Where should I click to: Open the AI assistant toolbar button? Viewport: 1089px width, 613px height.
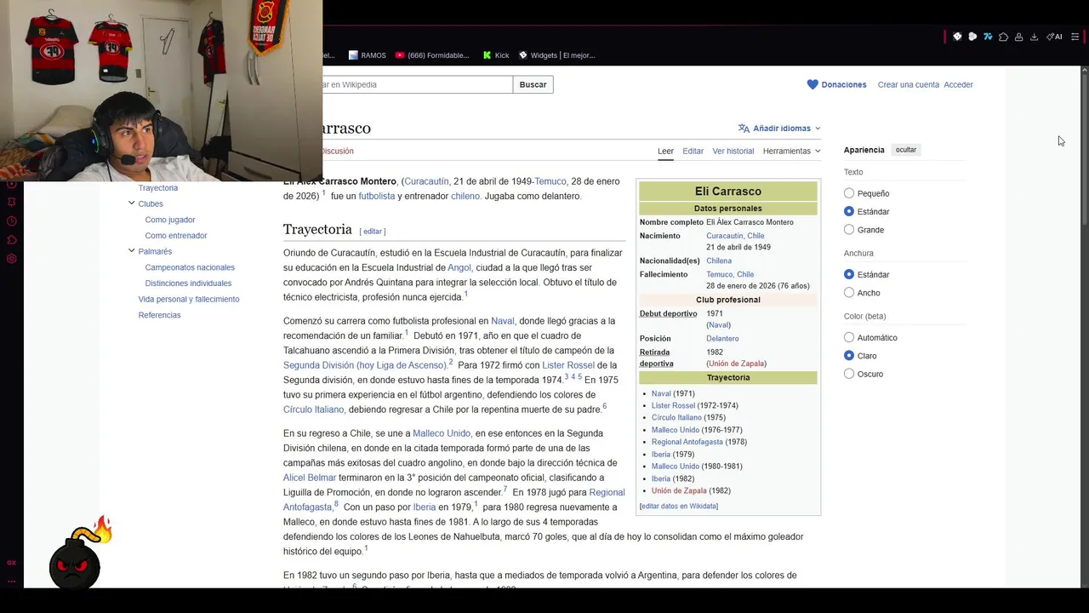click(1054, 37)
